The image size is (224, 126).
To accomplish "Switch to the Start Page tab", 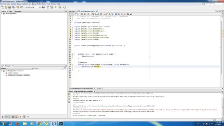I will coord(71,11).
